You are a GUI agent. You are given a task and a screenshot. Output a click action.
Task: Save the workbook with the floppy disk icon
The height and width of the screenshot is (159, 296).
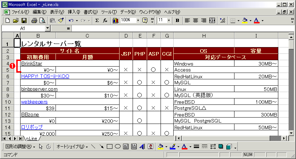pyautogui.click(x=24, y=21)
